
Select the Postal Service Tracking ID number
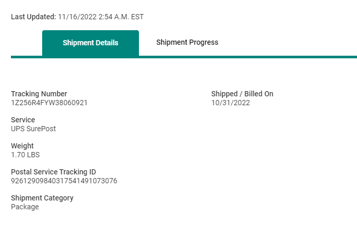(x=64, y=181)
